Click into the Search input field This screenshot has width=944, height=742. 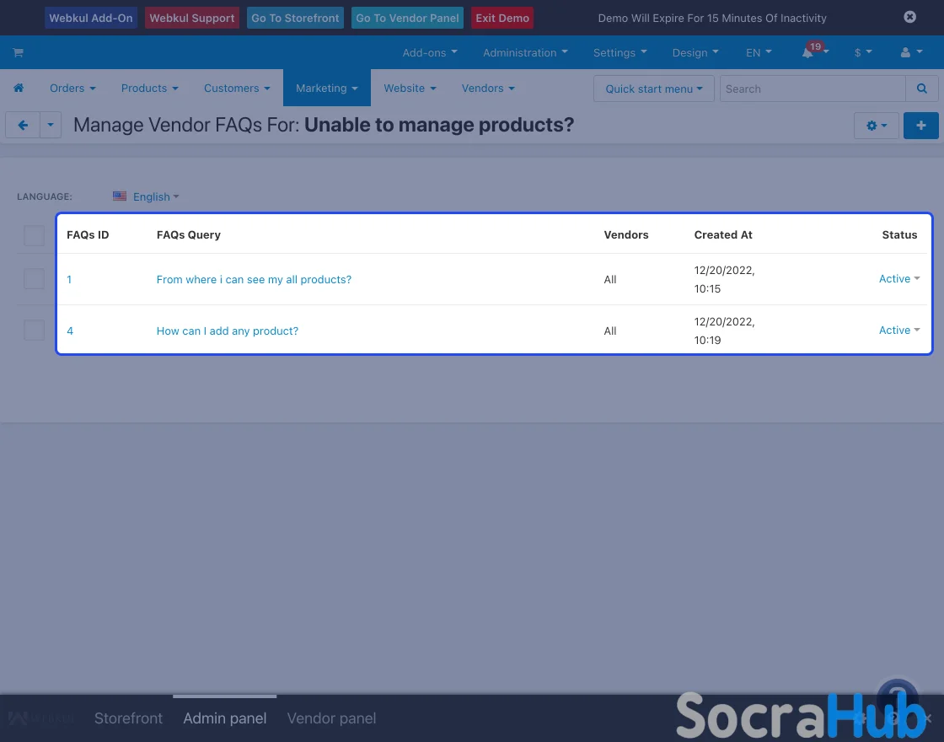pyautogui.click(x=812, y=89)
